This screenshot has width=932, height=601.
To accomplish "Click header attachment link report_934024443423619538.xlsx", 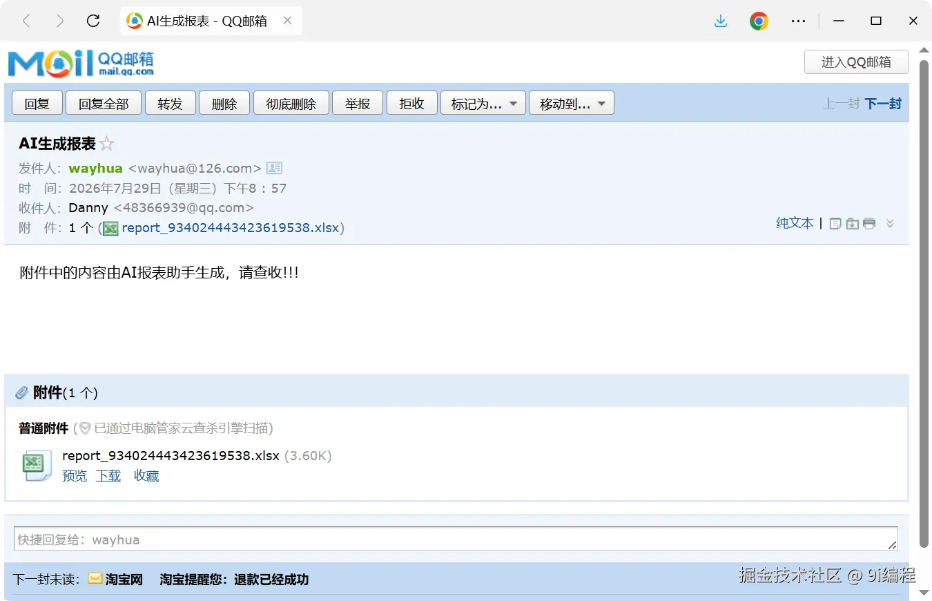I will tap(231, 227).
